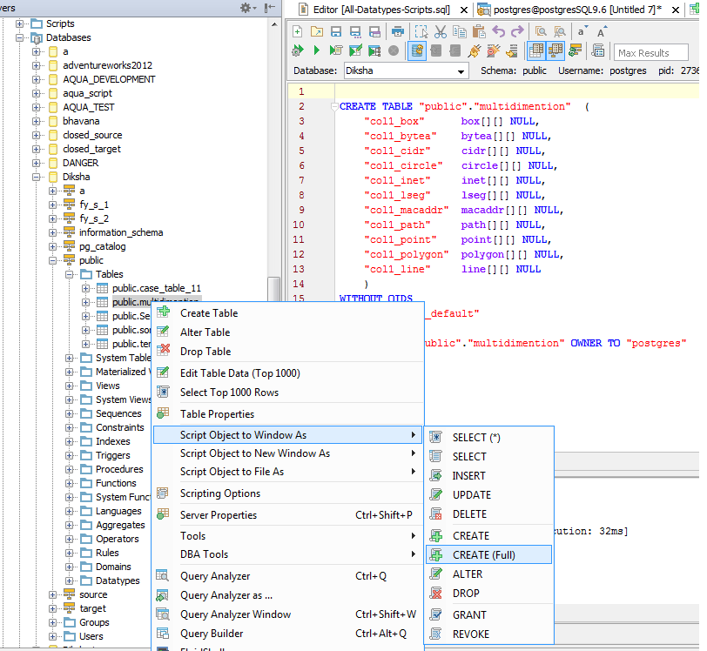This screenshot has width=707, height=651.
Task: Expand the pg_catalog schema node
Action: click(x=54, y=246)
